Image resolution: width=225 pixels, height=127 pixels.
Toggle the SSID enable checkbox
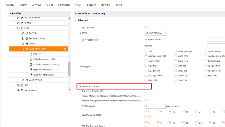pyautogui.click(x=146, y=28)
